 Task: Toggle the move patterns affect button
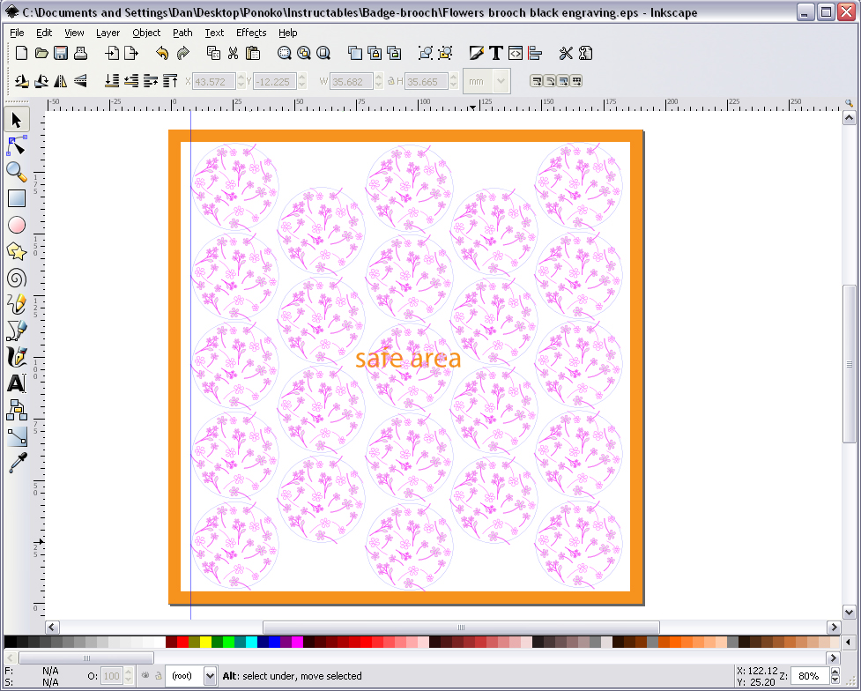click(x=576, y=81)
